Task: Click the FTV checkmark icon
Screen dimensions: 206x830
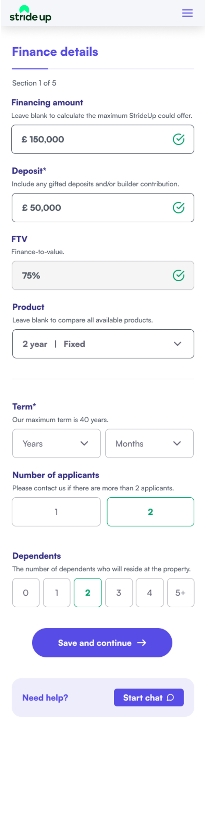Action: 178,276
